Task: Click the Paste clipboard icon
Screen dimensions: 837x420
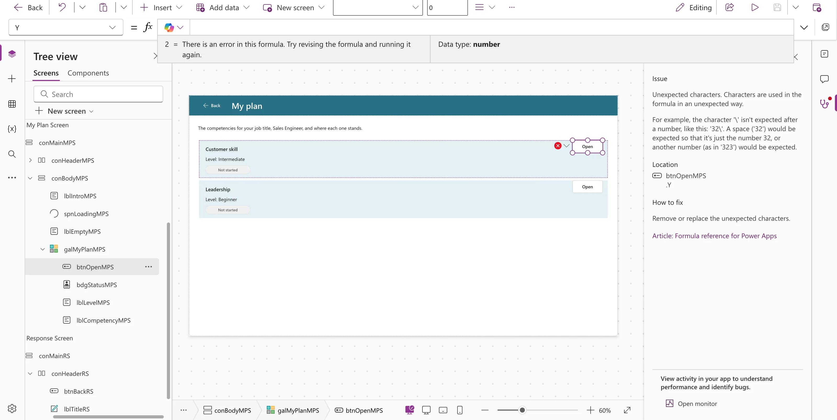Action: point(103,7)
